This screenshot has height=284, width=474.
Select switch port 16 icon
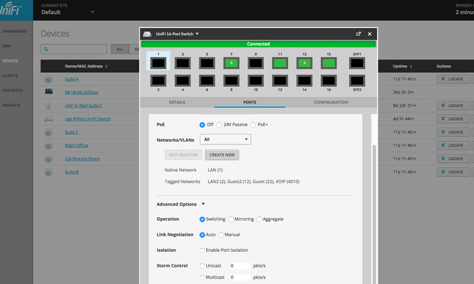pos(328,80)
